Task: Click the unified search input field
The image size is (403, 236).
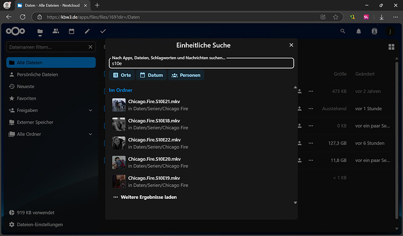Action: [x=201, y=64]
